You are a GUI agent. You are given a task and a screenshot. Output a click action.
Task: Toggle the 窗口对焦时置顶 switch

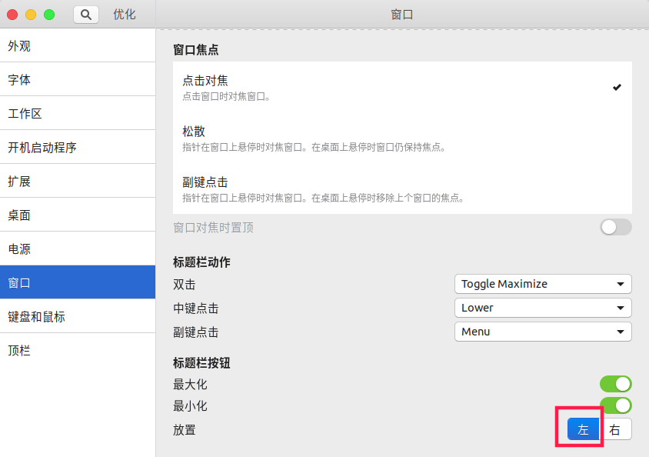tap(615, 227)
